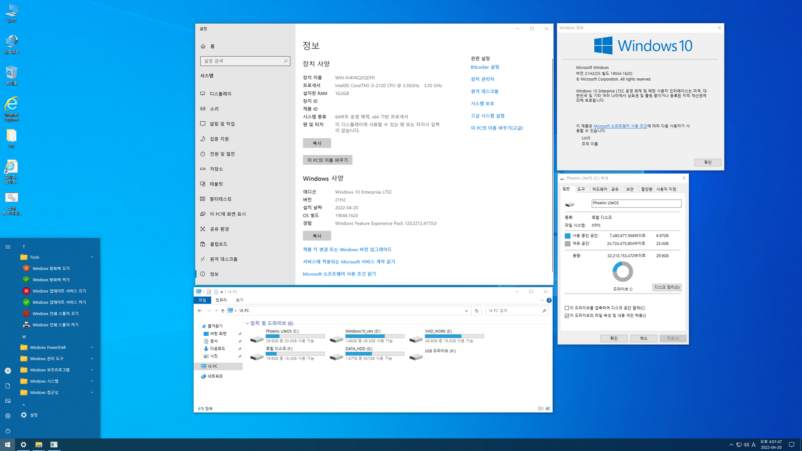Click the power icon in Start menu

pos(8,431)
